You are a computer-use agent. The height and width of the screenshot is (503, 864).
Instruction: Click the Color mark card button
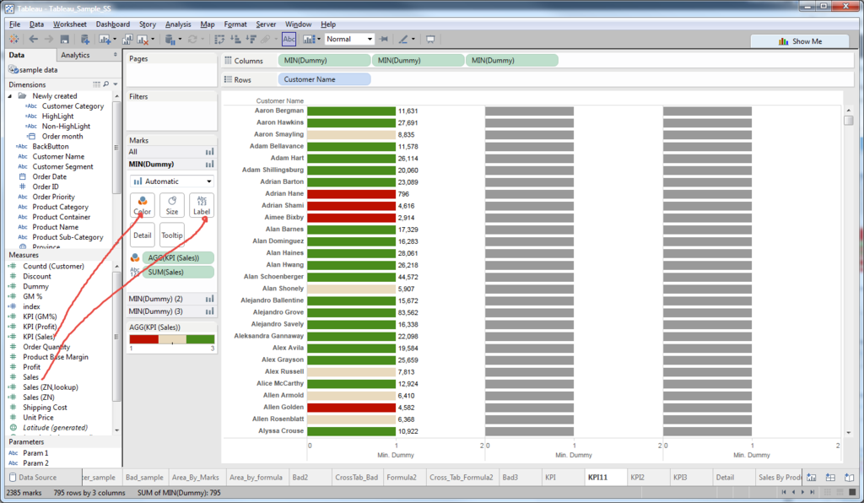point(142,205)
